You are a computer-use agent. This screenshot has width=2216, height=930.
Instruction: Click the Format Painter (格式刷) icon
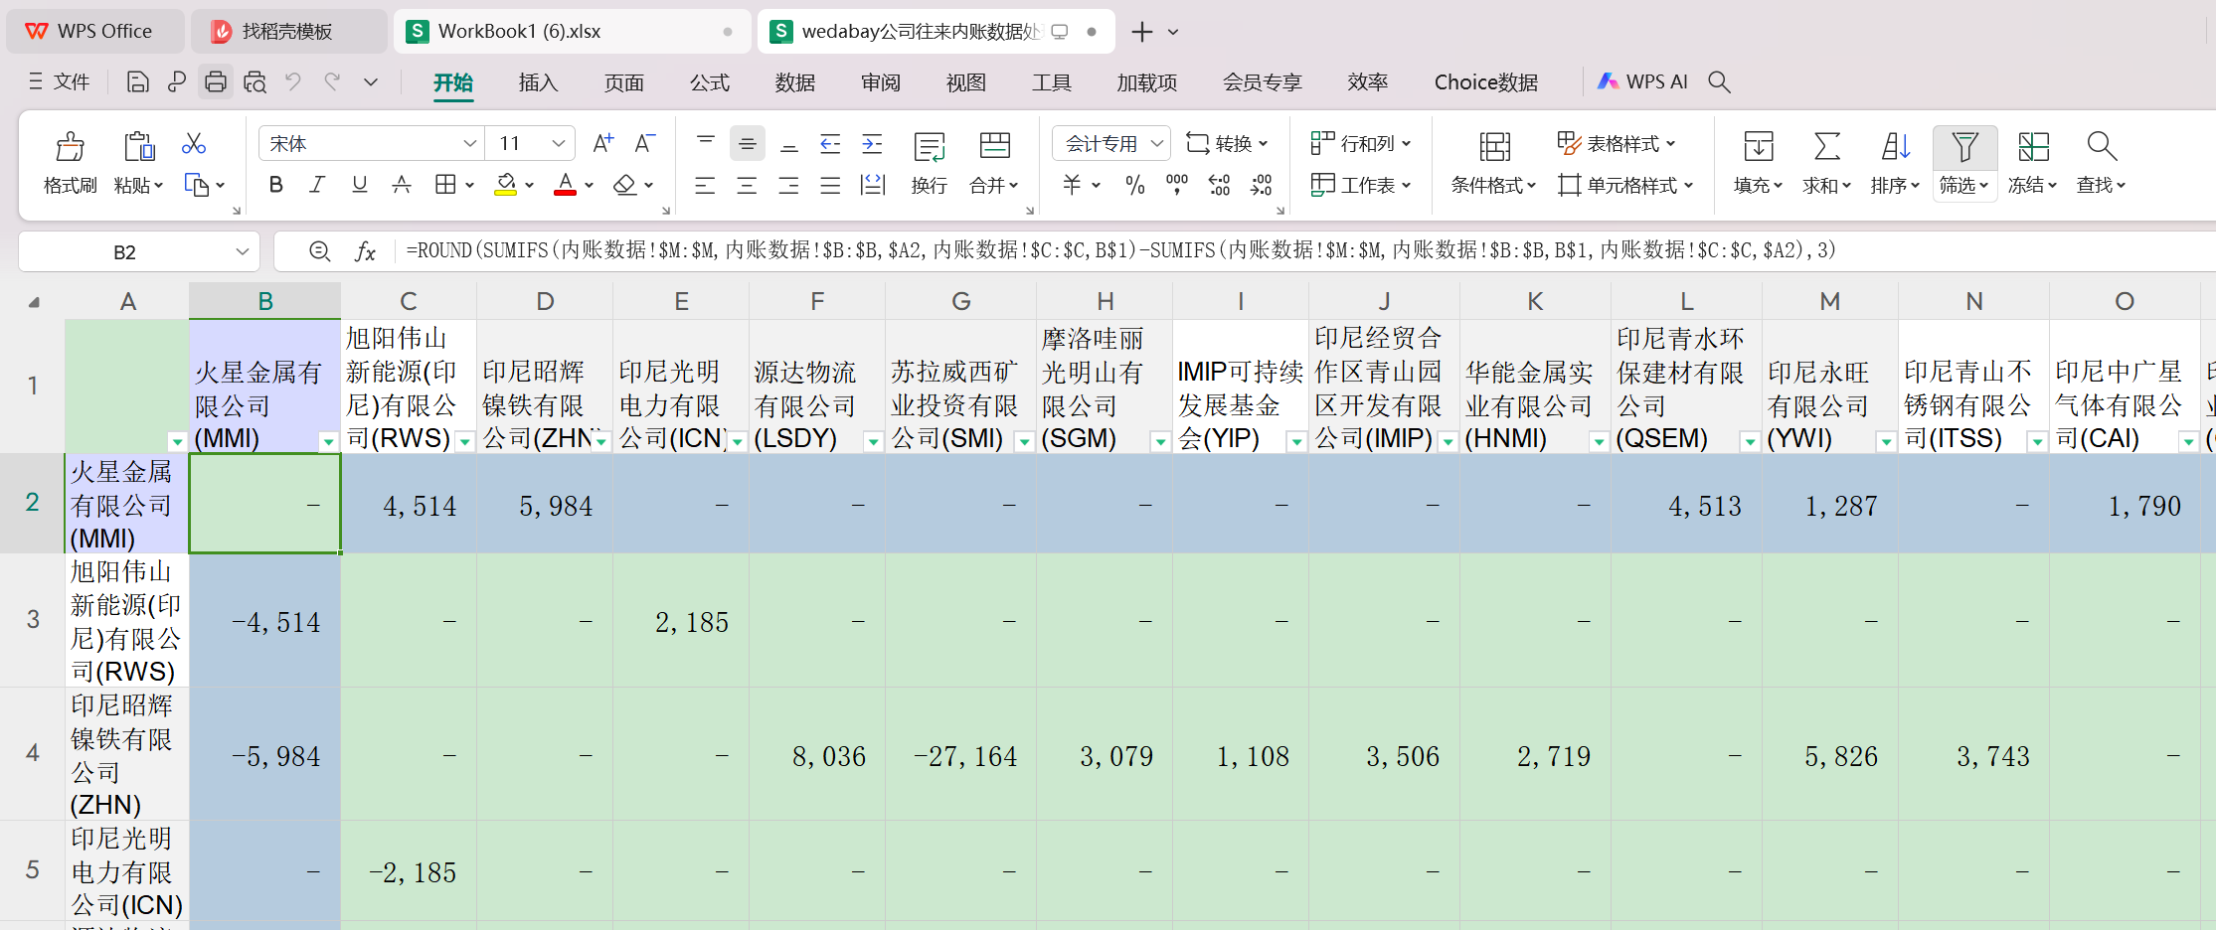[70, 147]
